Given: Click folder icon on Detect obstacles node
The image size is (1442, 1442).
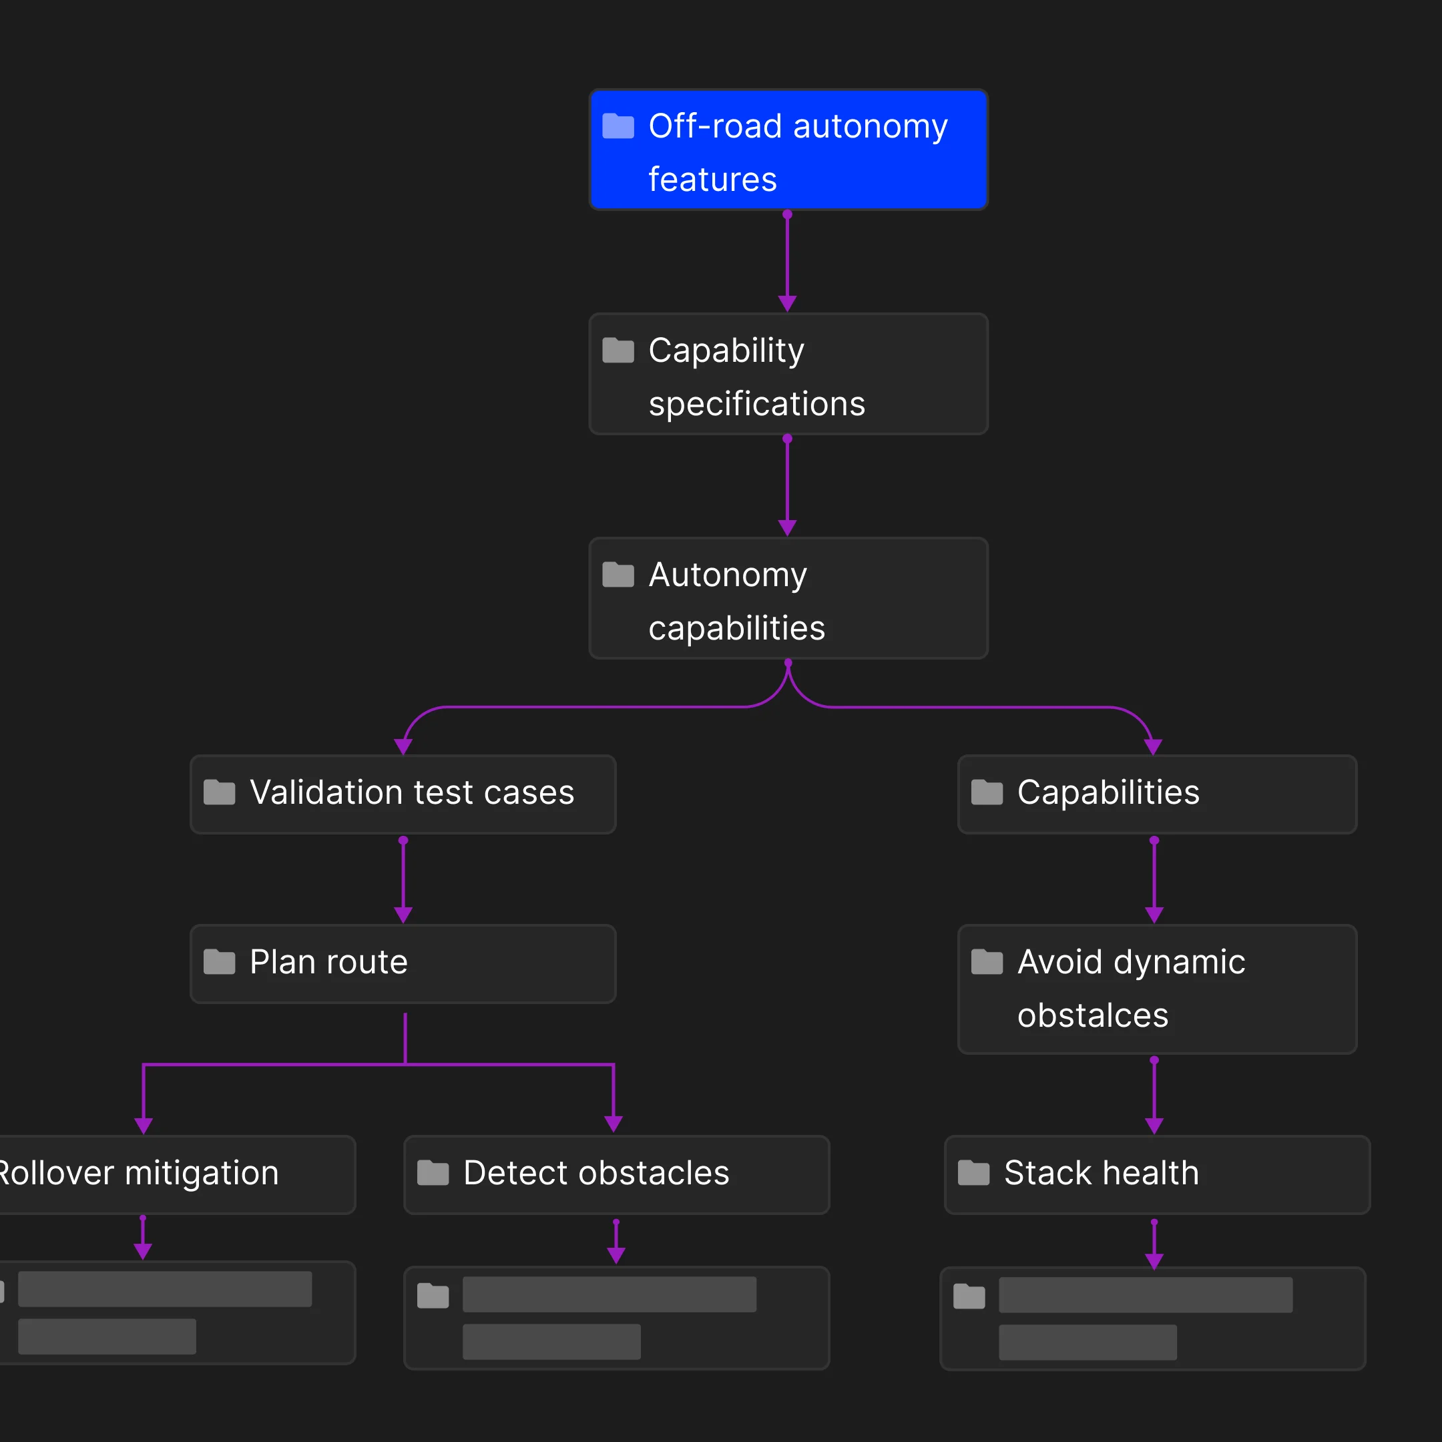Looking at the screenshot, I should coord(433,1172).
